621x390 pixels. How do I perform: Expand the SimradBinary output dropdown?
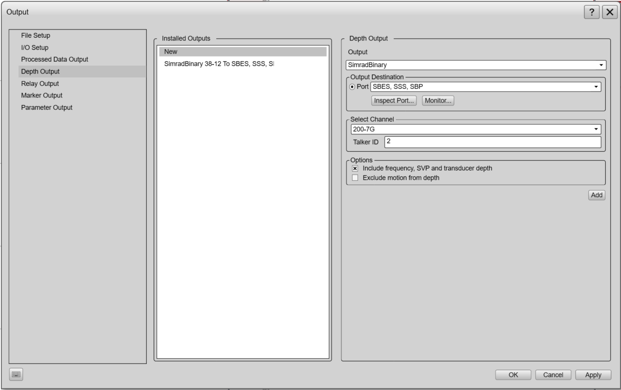point(476,65)
